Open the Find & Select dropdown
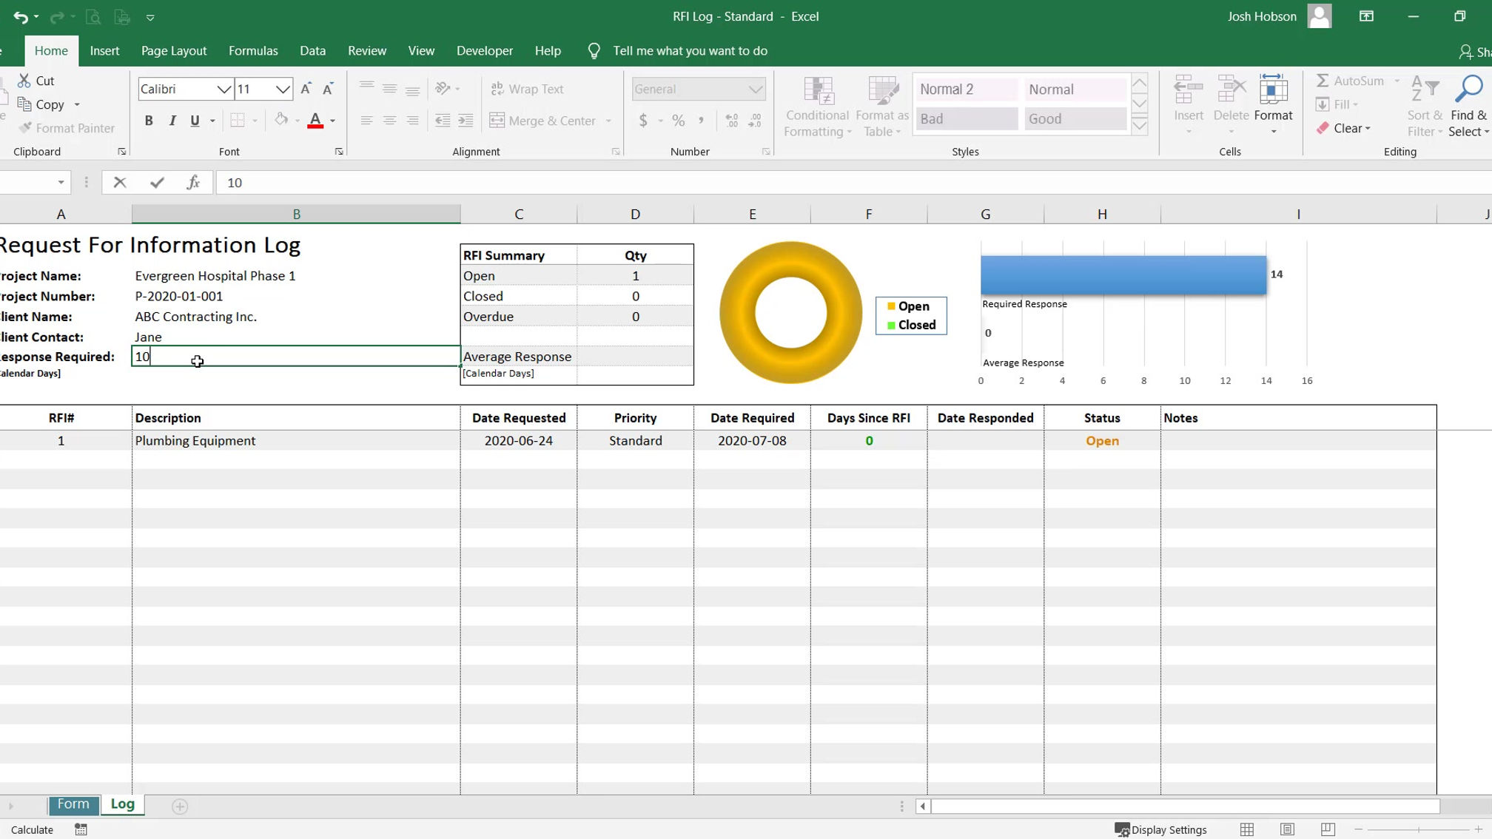 1469,107
